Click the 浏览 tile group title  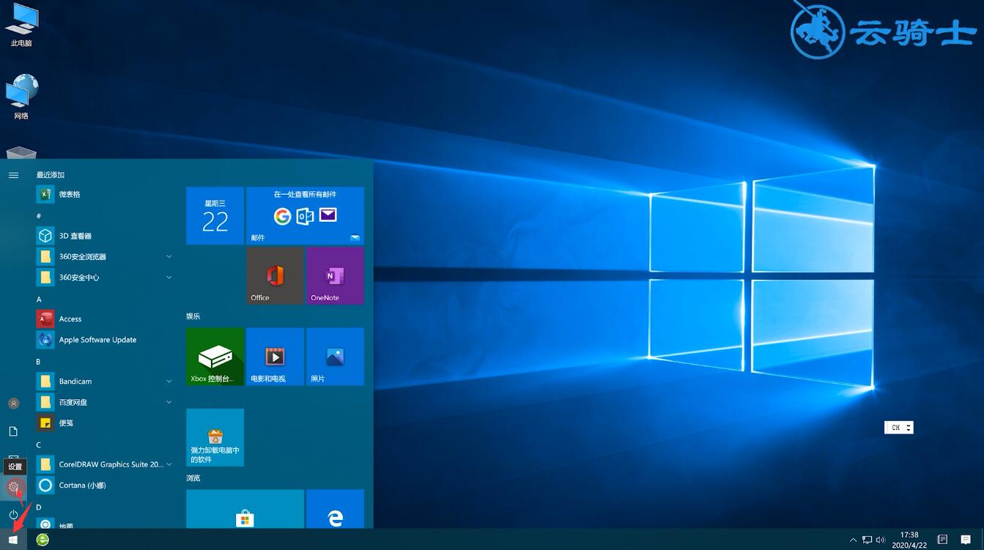coord(193,478)
